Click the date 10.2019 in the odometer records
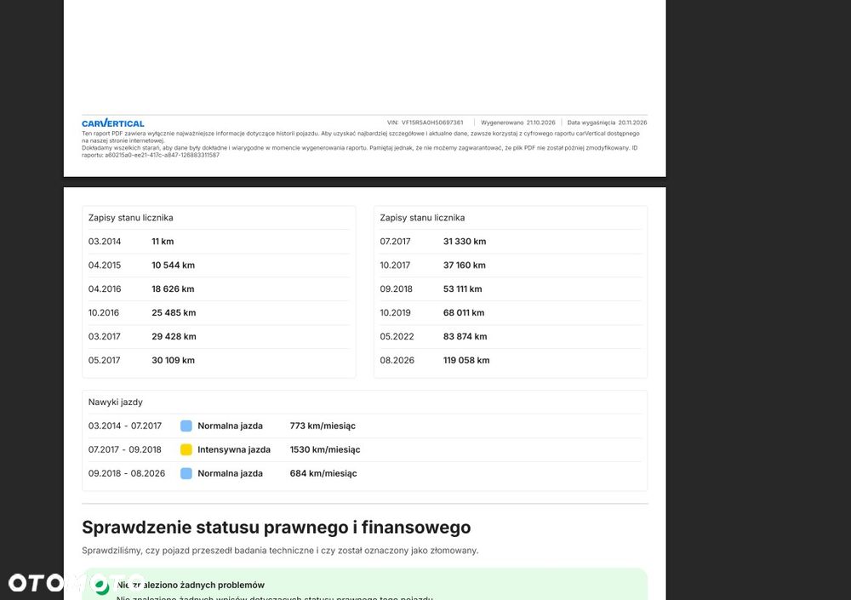The image size is (851, 600). pos(395,312)
